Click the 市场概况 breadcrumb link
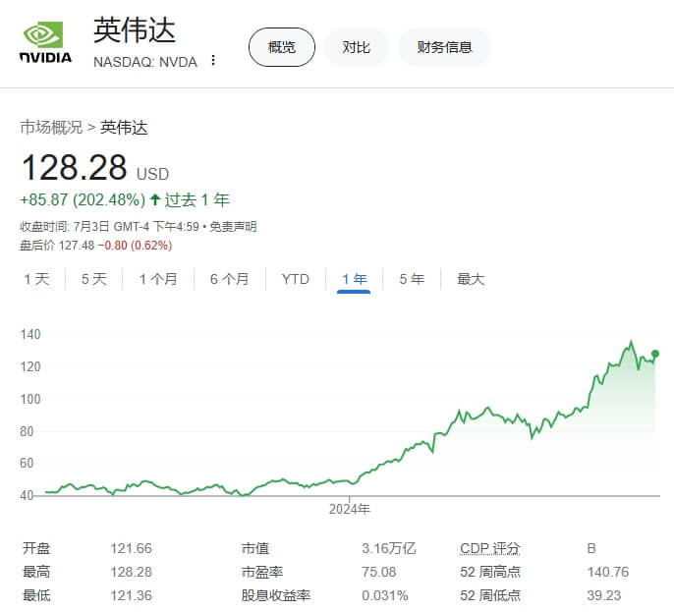 (51, 128)
